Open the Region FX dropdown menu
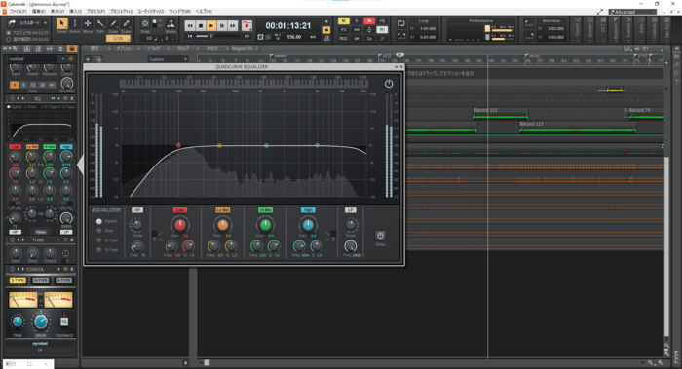682x369 pixels. point(245,49)
